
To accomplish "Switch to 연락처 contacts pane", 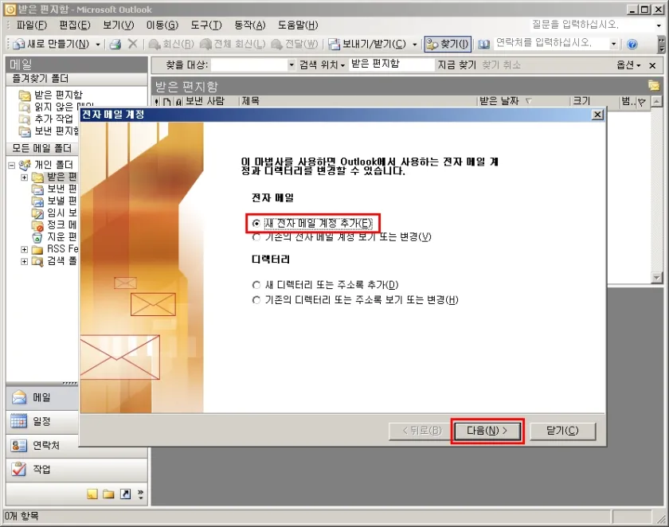I will [x=42, y=446].
